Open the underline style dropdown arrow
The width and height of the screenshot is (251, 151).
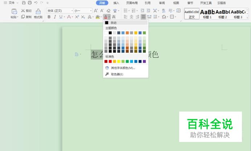point(64,17)
